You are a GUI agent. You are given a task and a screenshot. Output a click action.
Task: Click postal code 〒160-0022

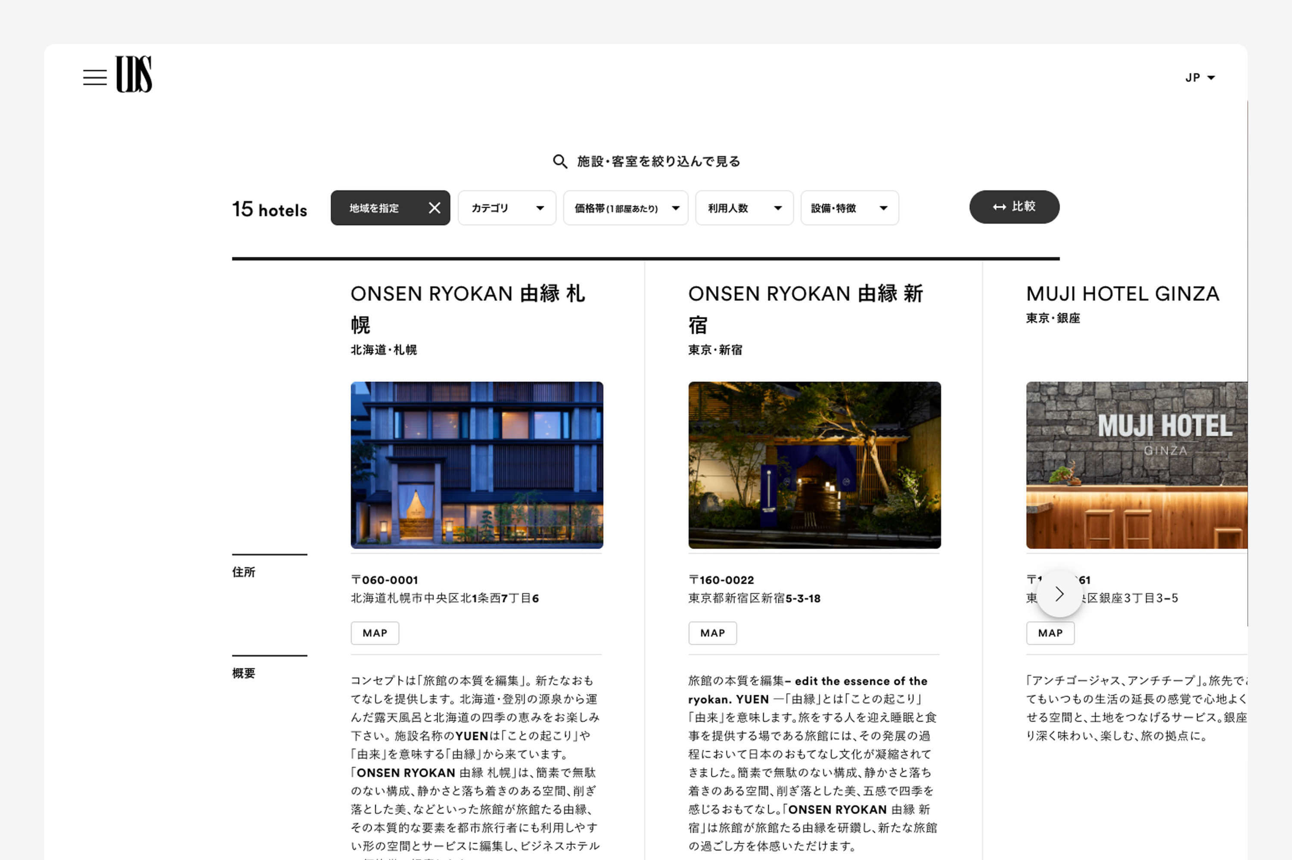(x=721, y=580)
